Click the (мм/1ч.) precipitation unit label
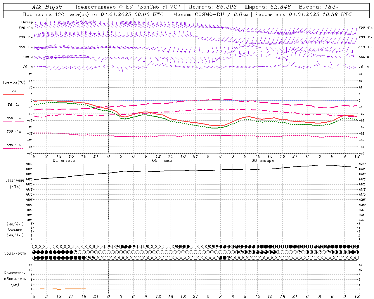 [15, 235]
